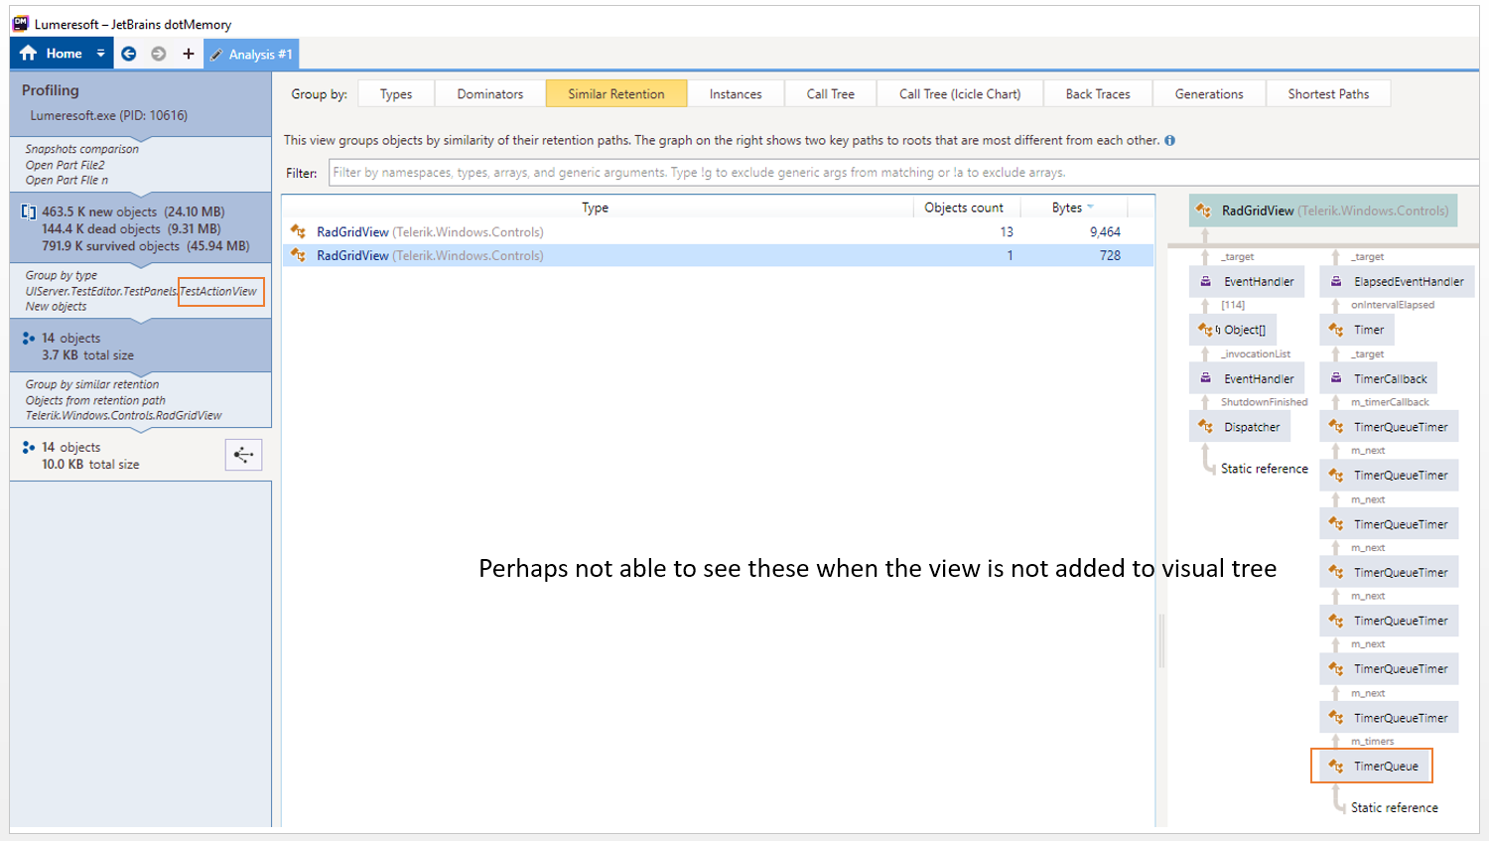Add a new analysis with the plus icon
This screenshot has width=1489, height=841.
pyautogui.click(x=189, y=54)
